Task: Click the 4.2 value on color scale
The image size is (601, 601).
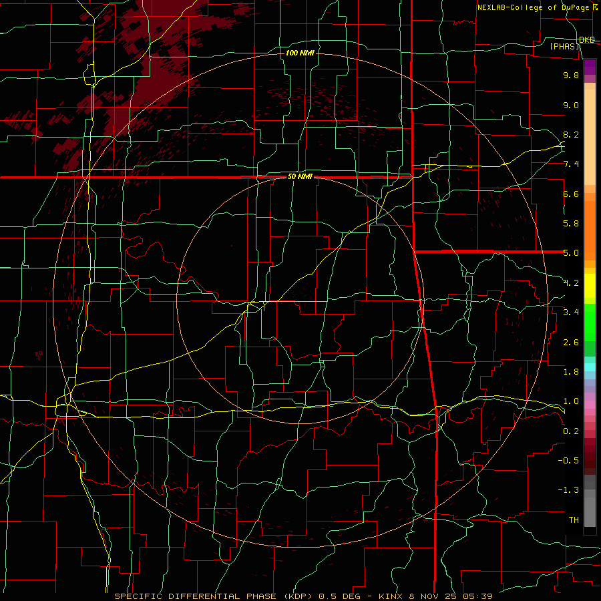Action: tap(571, 283)
